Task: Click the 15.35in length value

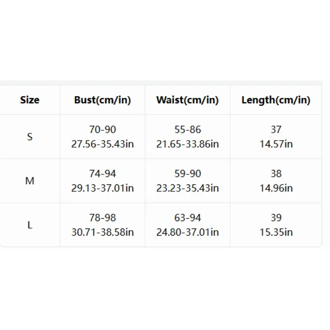Action: [x=276, y=232]
